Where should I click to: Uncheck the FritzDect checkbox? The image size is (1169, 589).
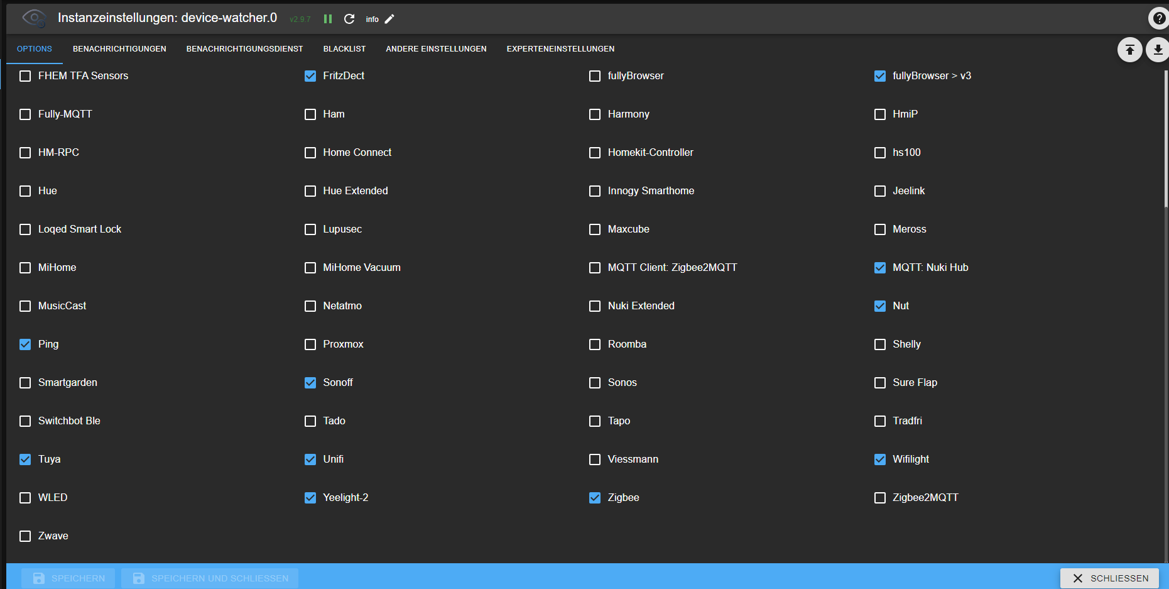click(310, 76)
